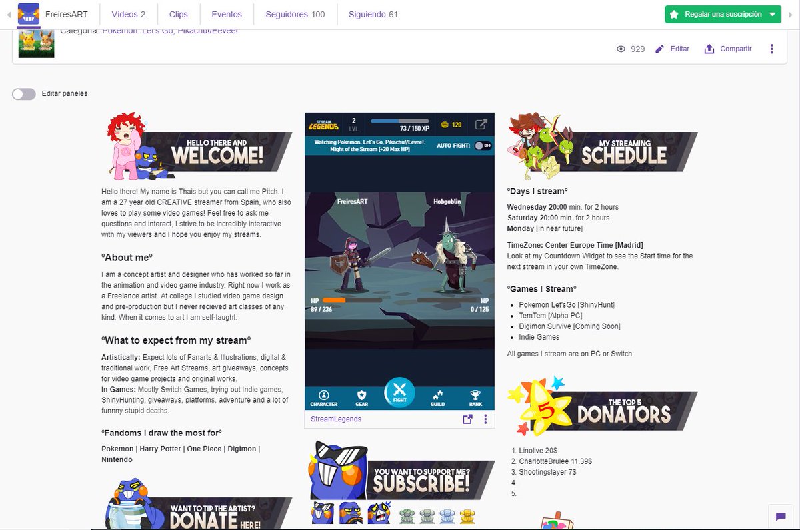Open the RANK trophy section
Viewport: 800px width, 530px height.
tap(475, 398)
